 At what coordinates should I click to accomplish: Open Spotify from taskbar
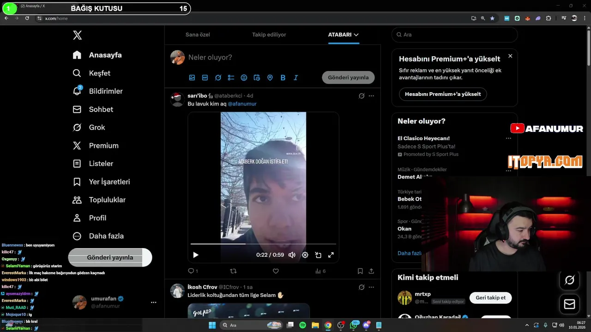(x=303, y=325)
